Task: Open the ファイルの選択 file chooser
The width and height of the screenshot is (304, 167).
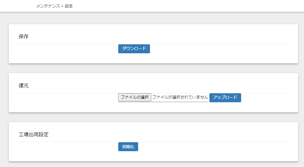Action: [135, 97]
